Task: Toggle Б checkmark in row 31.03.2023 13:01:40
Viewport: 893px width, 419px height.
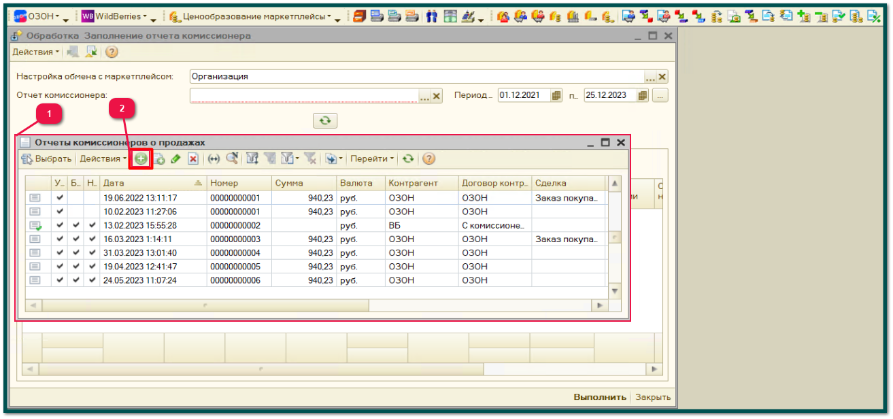Action: [76, 252]
